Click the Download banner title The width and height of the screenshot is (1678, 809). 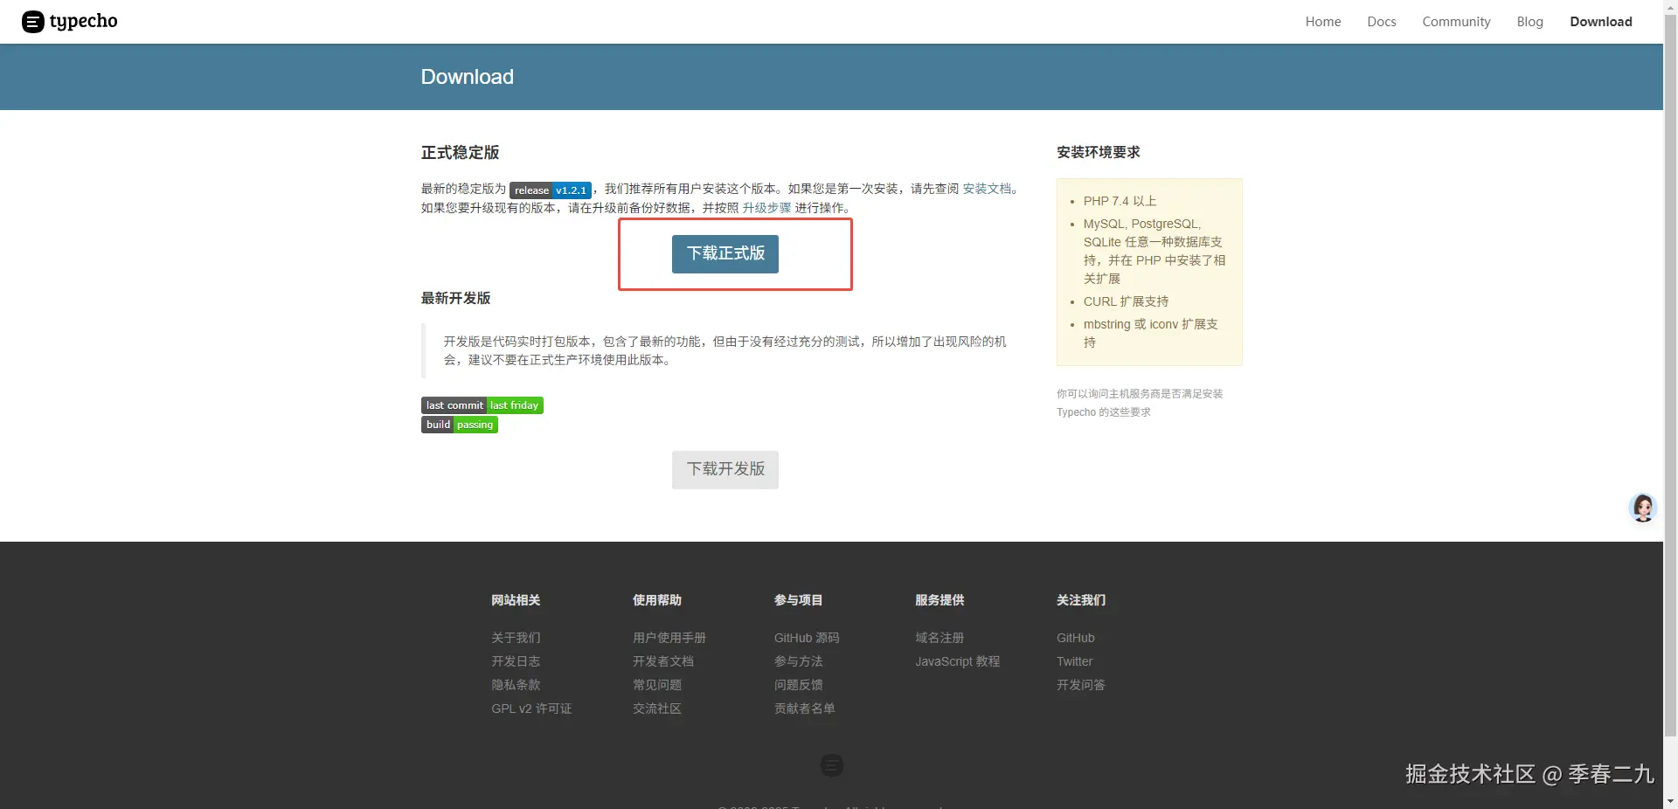click(x=468, y=77)
